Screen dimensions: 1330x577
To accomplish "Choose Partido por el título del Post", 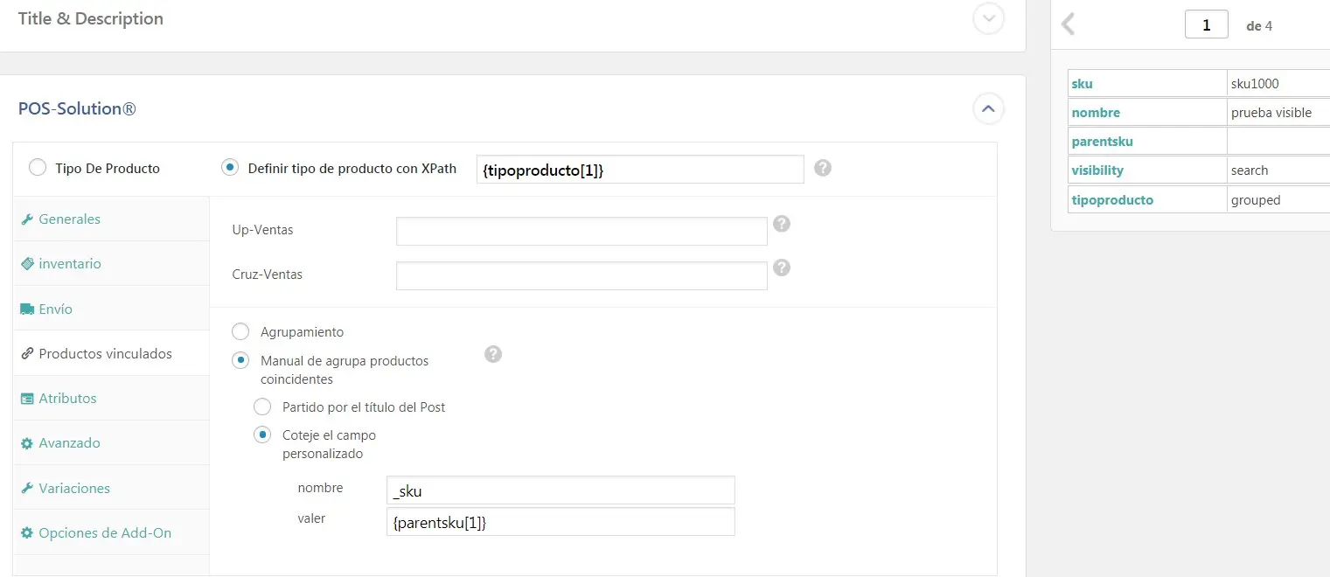I will [262, 407].
